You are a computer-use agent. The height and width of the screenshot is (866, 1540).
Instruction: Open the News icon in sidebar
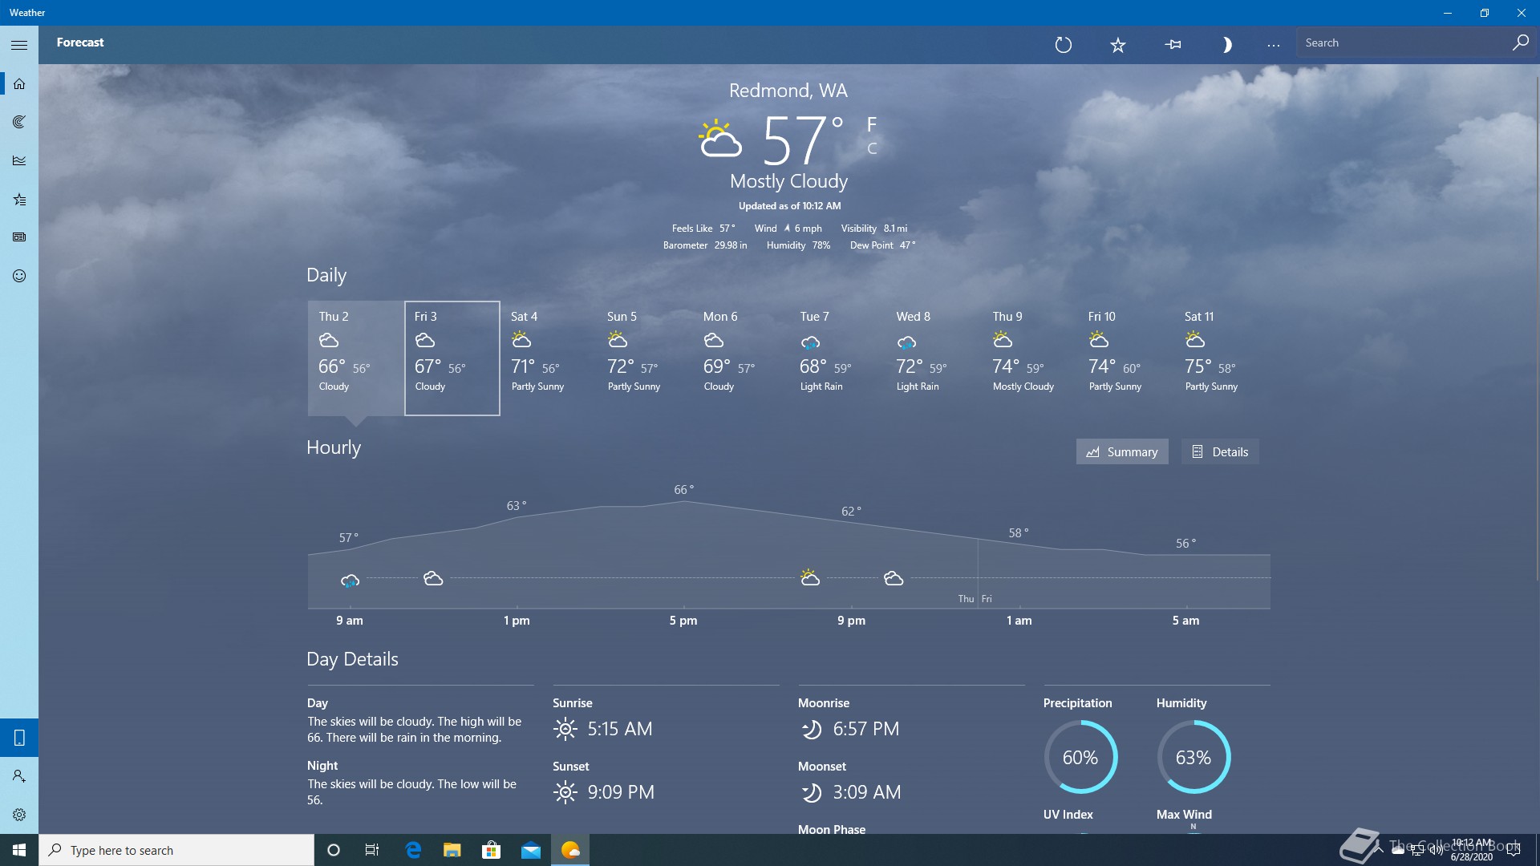(x=19, y=237)
